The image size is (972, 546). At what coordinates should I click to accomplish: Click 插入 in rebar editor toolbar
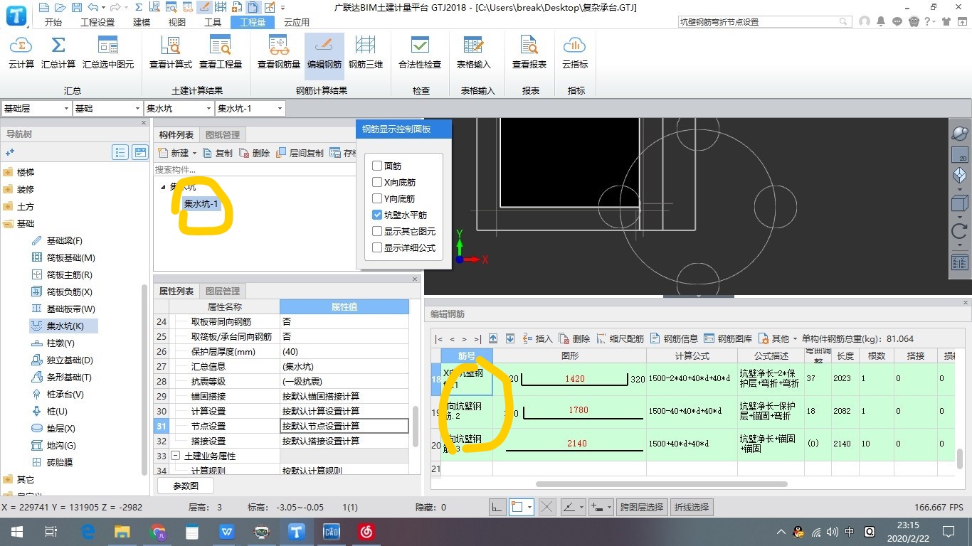[537, 338]
